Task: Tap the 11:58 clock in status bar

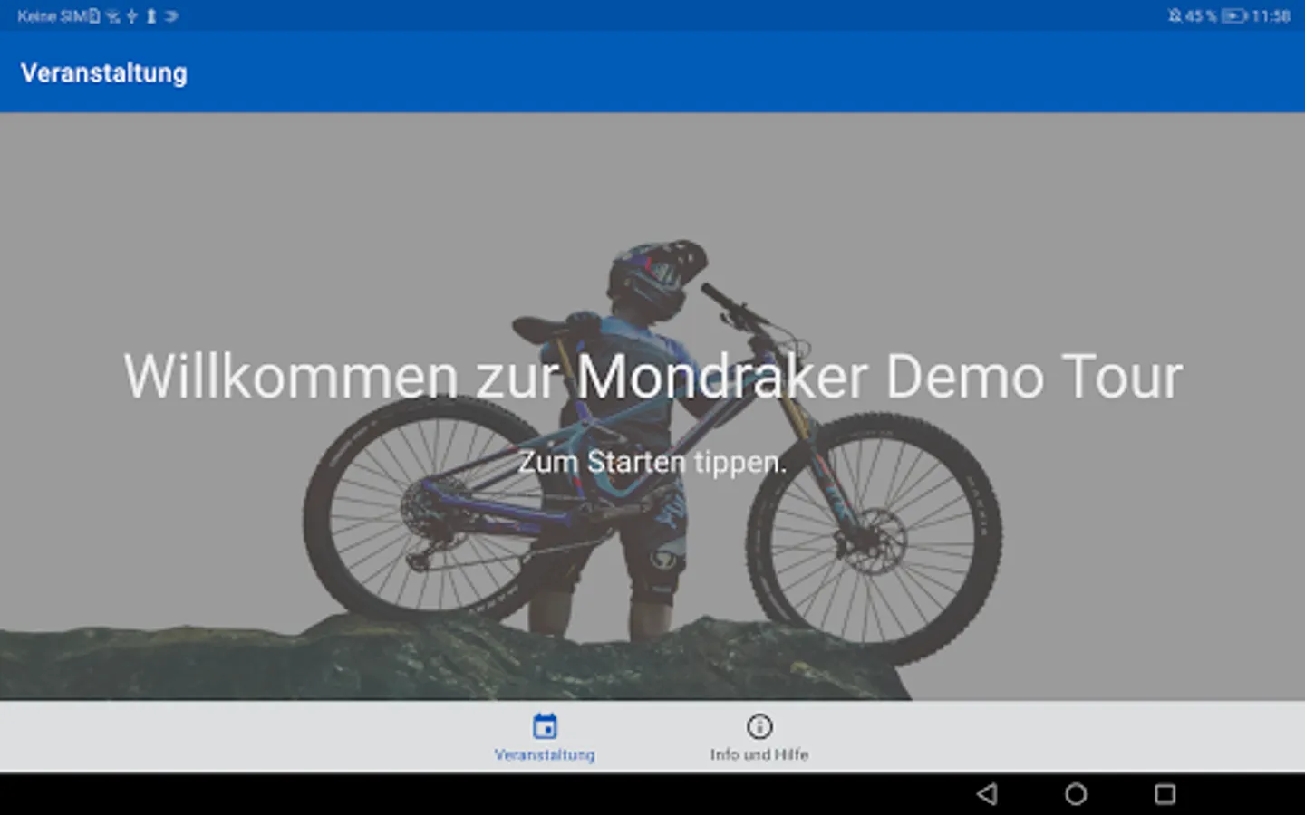Action: click(x=1271, y=15)
